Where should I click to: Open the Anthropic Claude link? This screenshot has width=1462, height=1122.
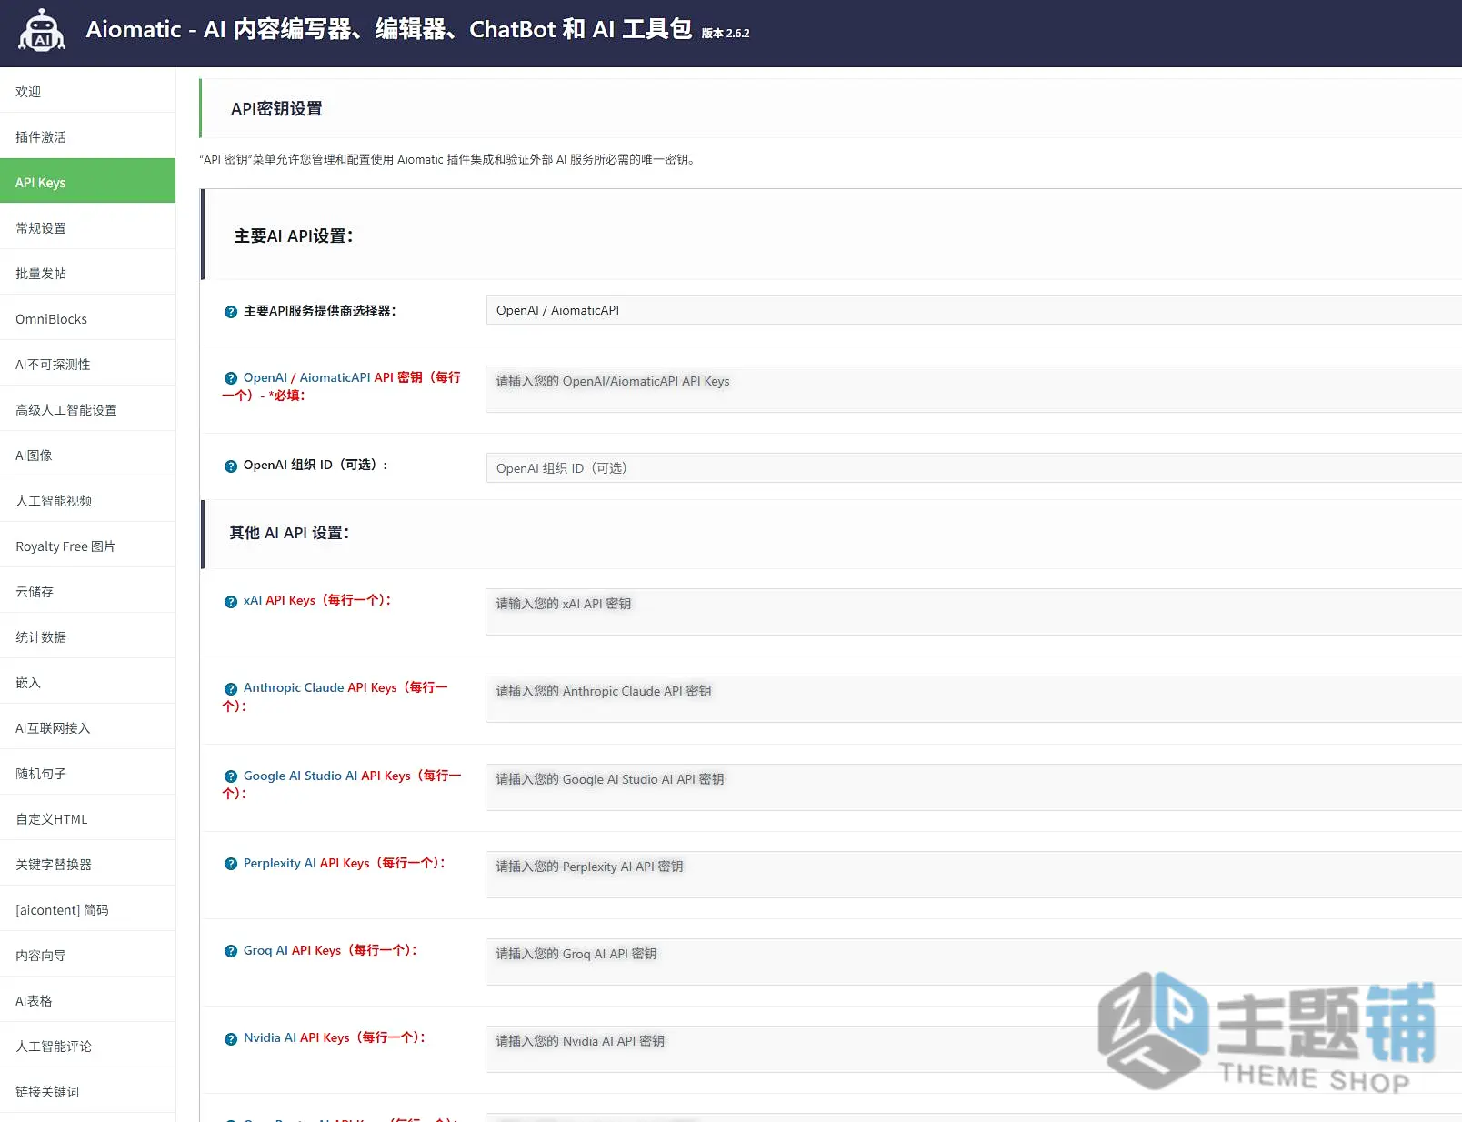pyautogui.click(x=294, y=687)
